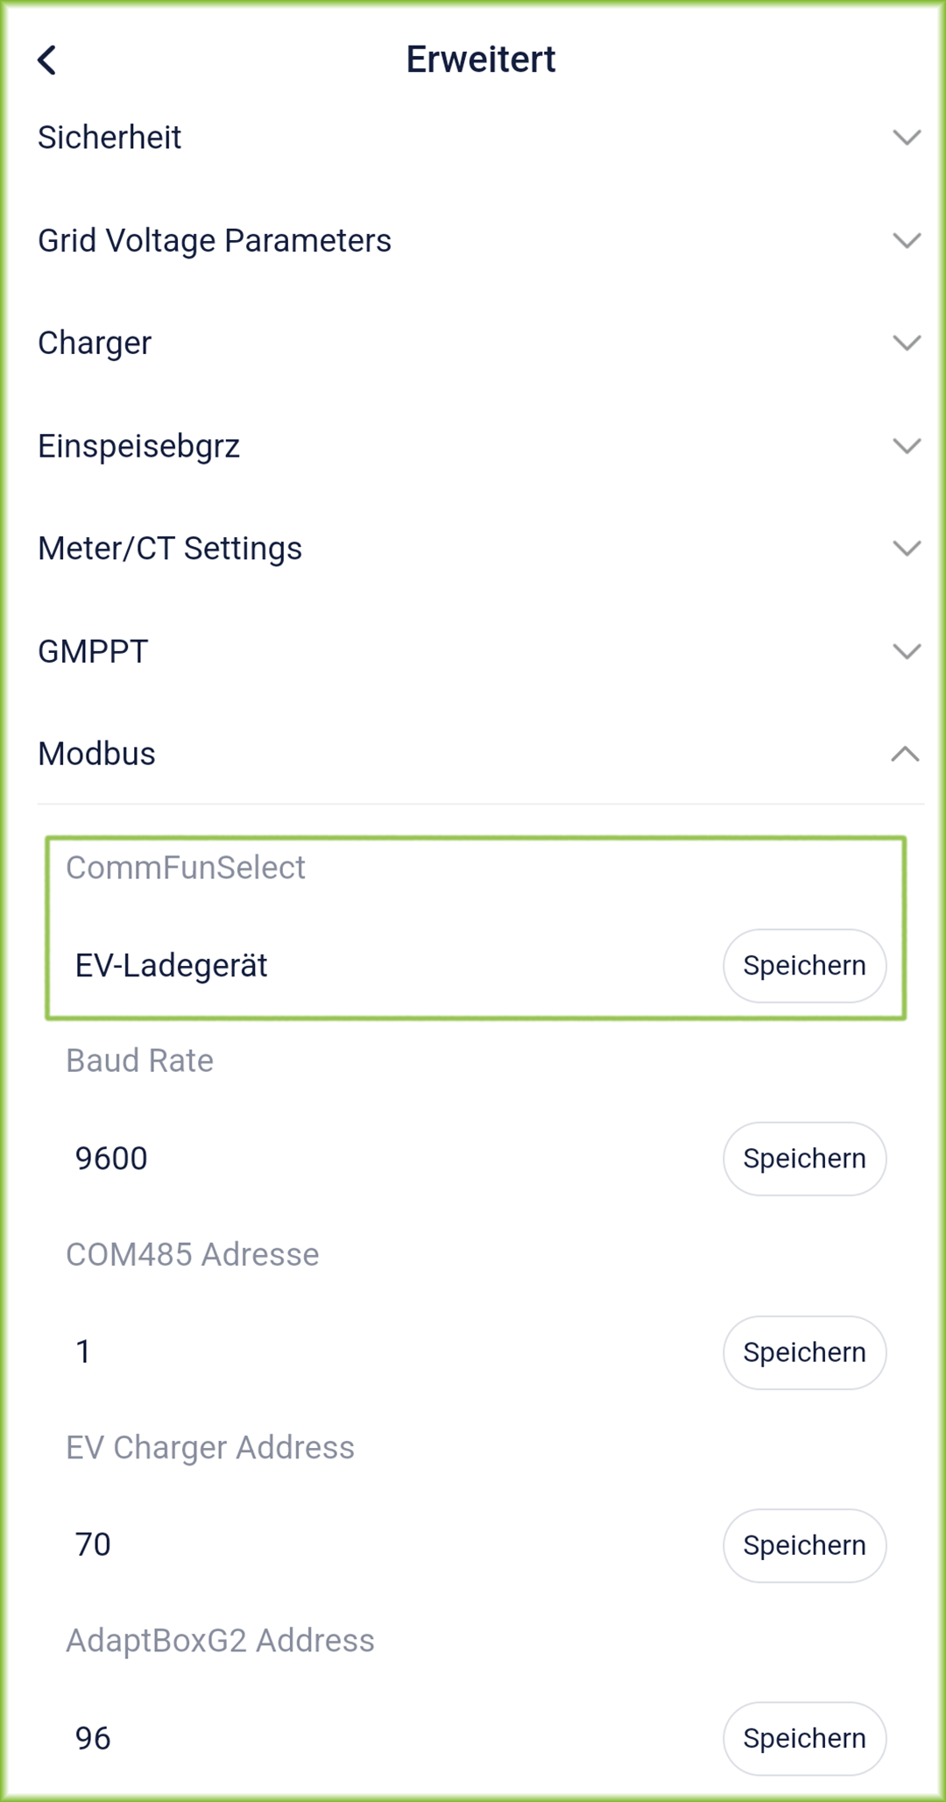This screenshot has height=1802, width=946.
Task: Tap the Modbus section title
Action: point(97,754)
